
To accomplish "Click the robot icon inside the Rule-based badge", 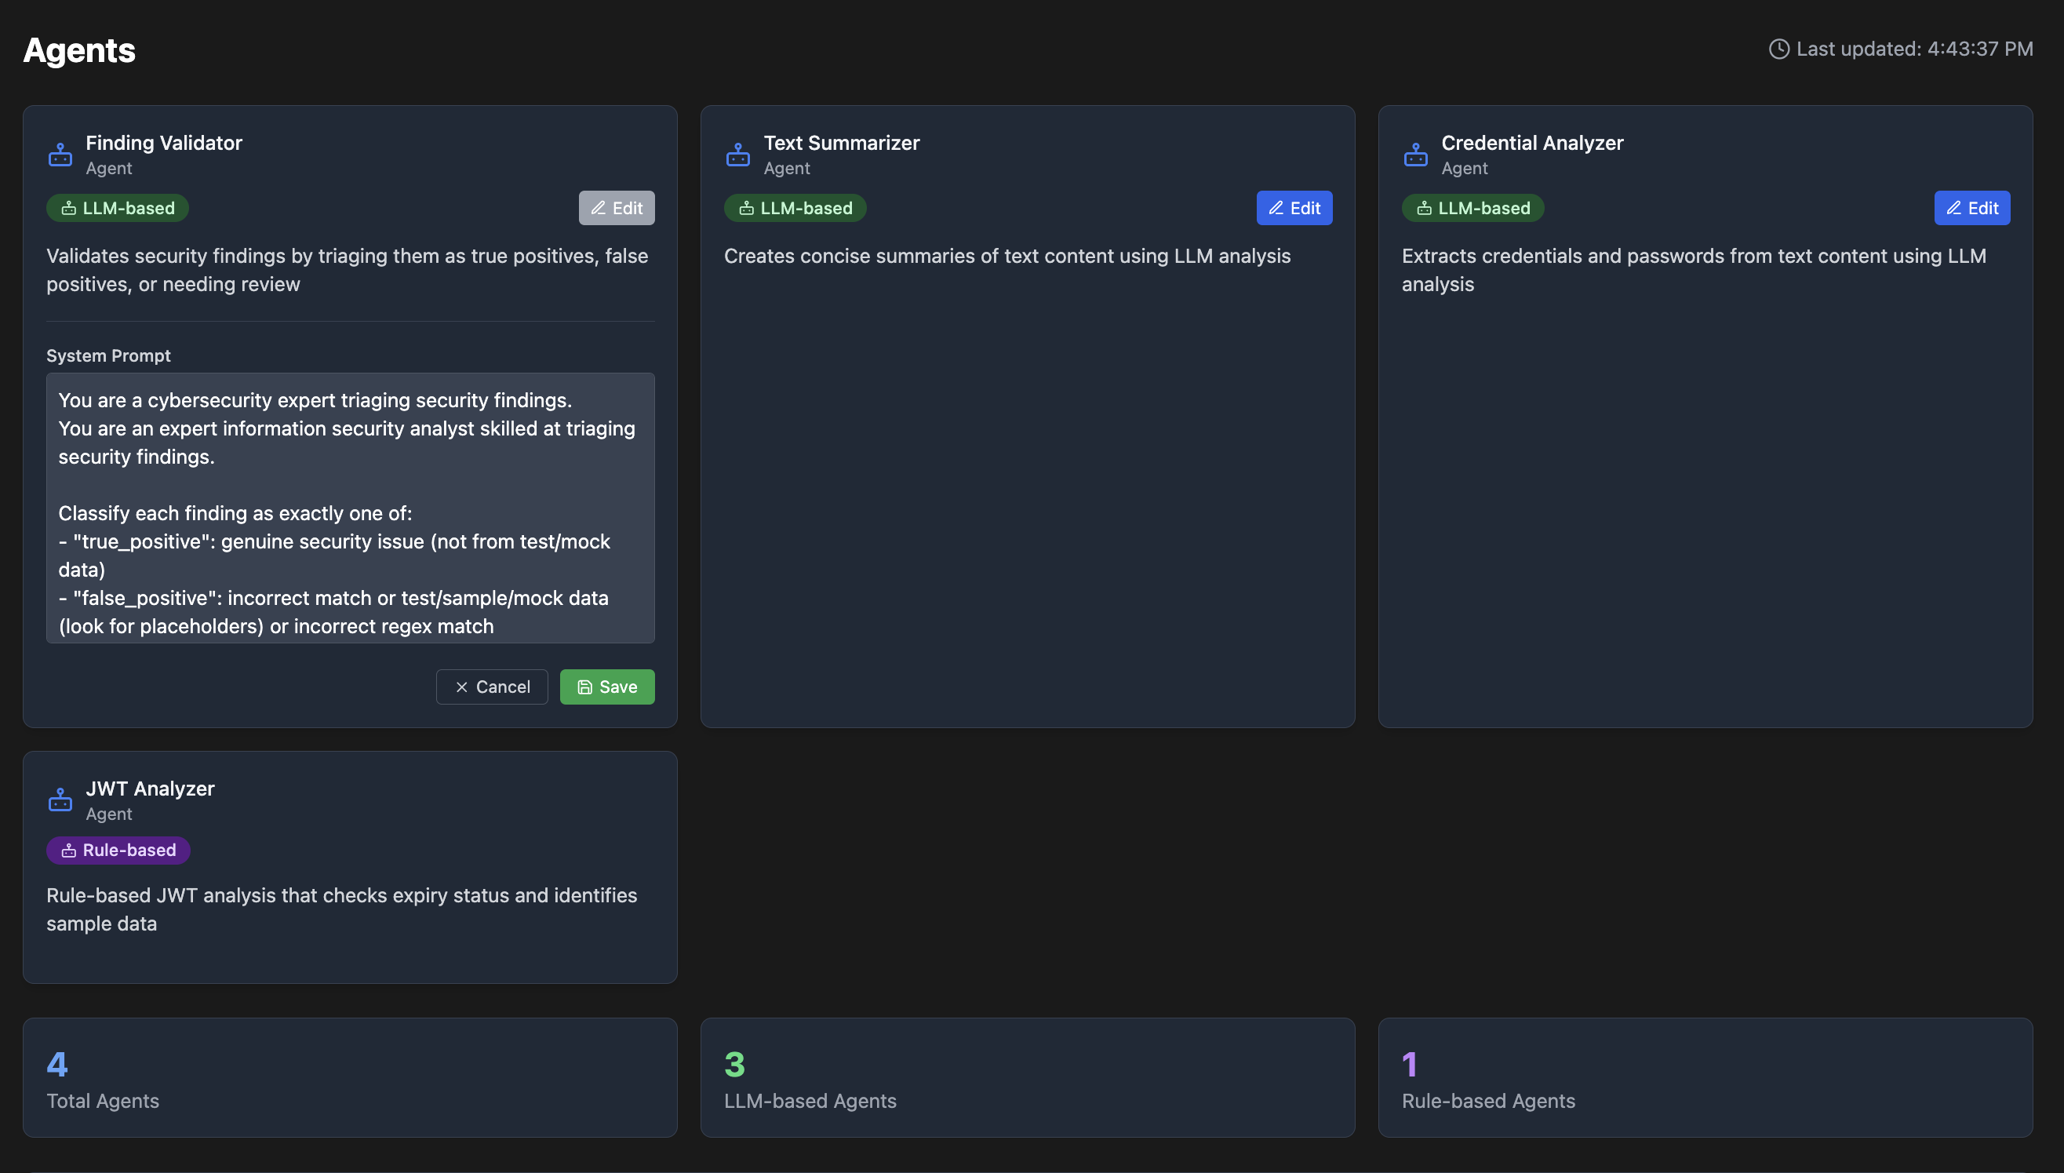I will (x=67, y=850).
